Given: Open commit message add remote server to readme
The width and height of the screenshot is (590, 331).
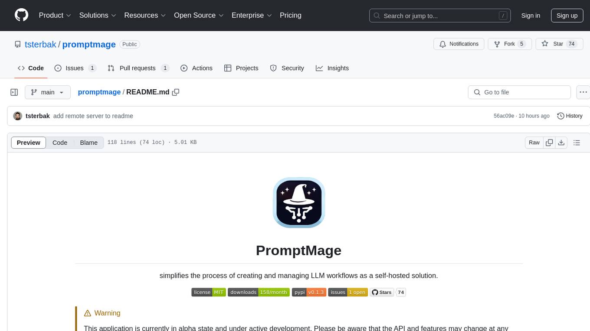Looking at the screenshot, I should coord(93,116).
